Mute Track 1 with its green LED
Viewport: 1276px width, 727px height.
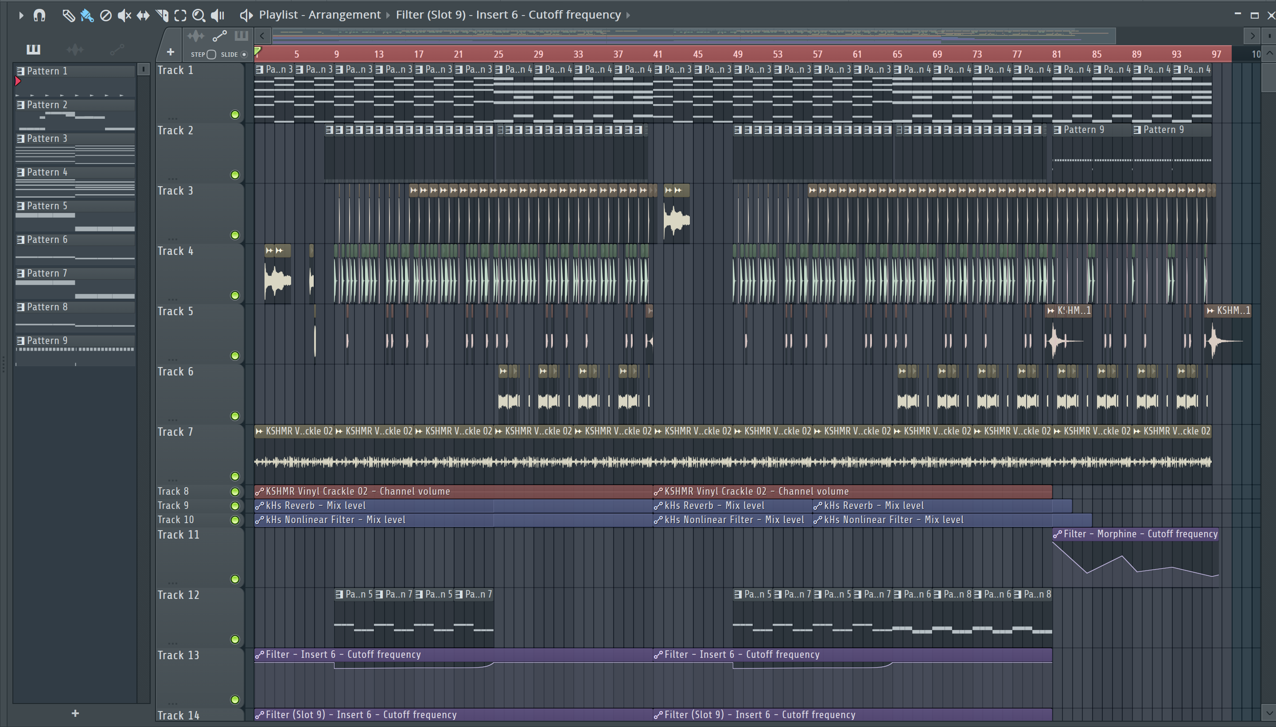[235, 114]
